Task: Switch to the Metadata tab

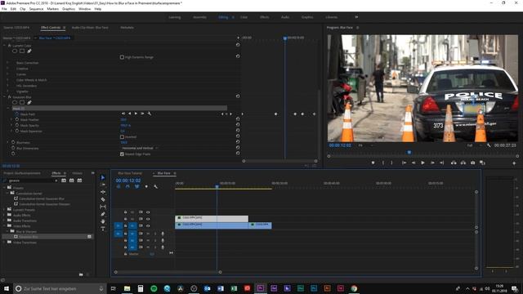Action: [x=127, y=28]
